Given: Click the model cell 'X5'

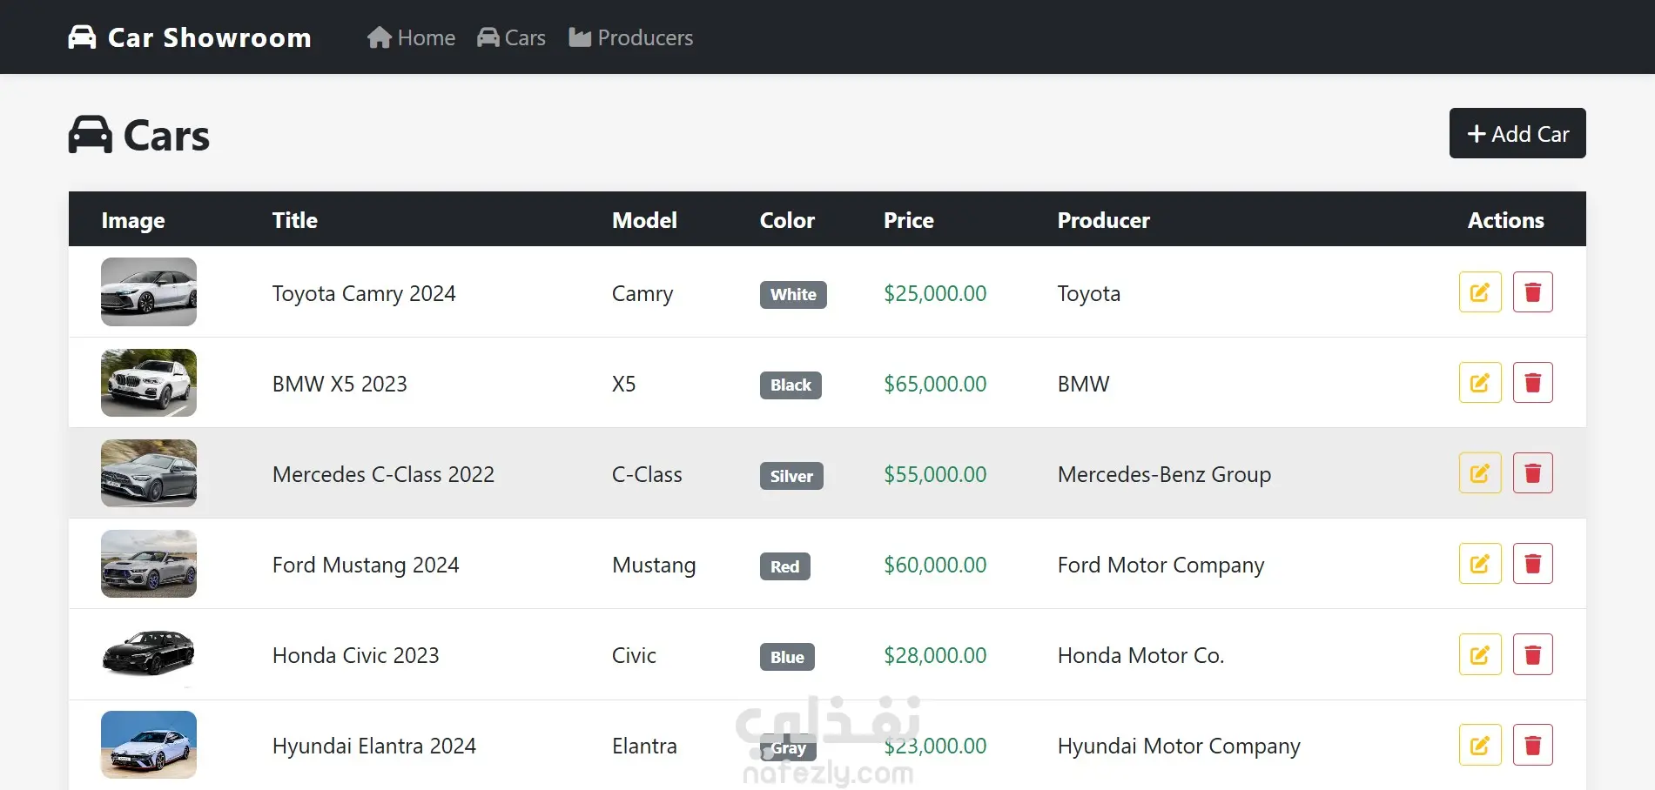Looking at the screenshot, I should (x=623, y=384).
